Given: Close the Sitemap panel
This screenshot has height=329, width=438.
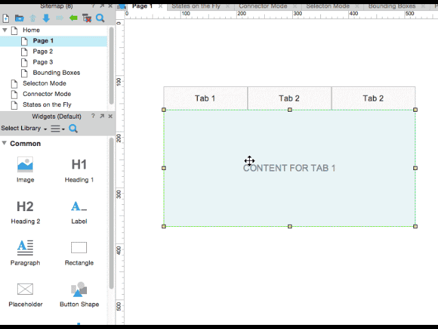Looking at the screenshot, I should (x=110, y=6).
